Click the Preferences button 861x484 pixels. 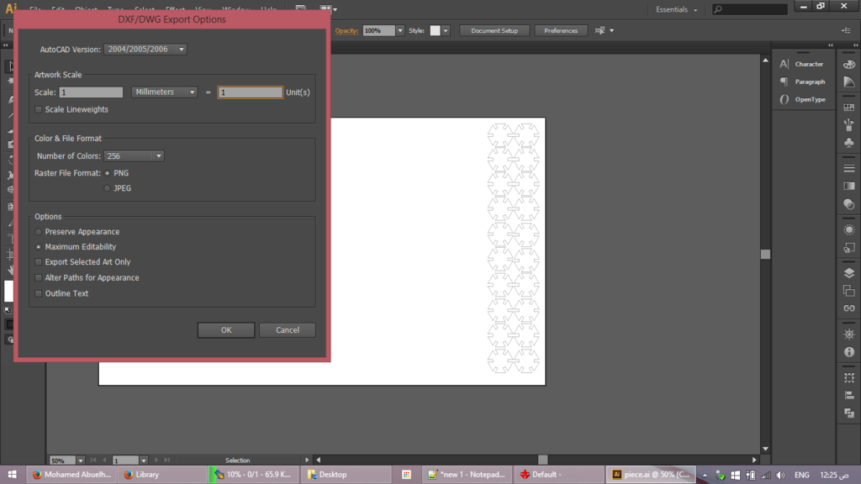pyautogui.click(x=561, y=31)
